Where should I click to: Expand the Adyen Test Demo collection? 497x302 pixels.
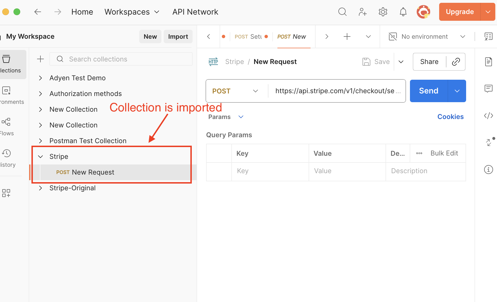tap(40, 78)
